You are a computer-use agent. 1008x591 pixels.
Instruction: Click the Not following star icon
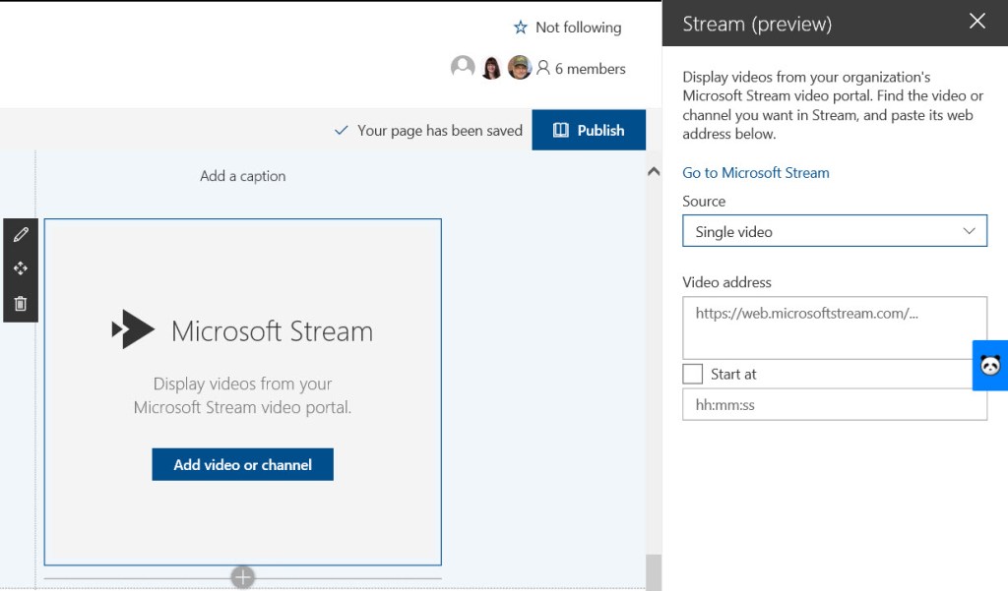(520, 27)
